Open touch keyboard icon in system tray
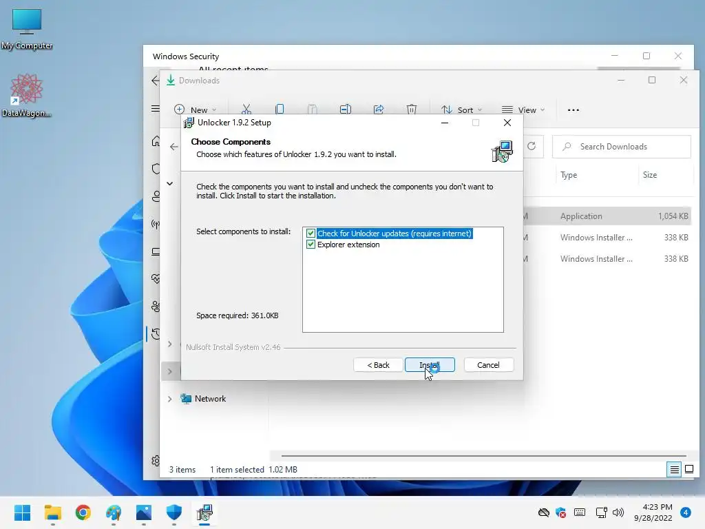Image resolution: width=705 pixels, height=529 pixels. [580, 512]
